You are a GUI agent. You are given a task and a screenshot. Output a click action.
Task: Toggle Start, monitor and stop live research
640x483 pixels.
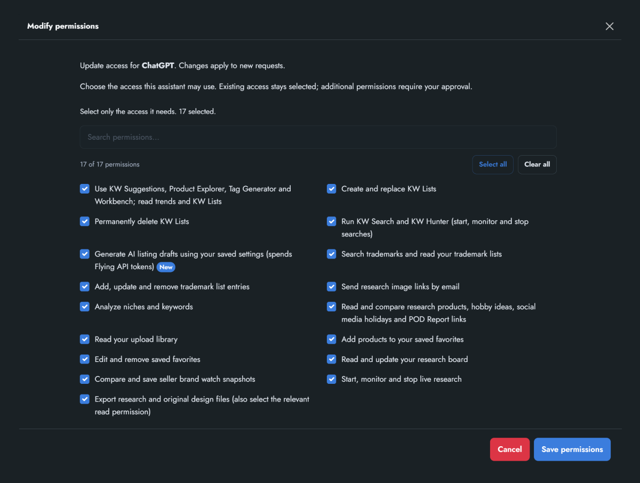point(331,379)
